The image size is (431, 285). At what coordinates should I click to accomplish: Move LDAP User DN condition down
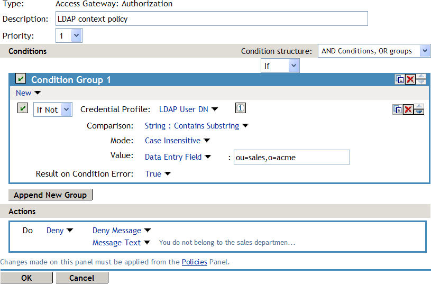pyautogui.click(x=419, y=112)
